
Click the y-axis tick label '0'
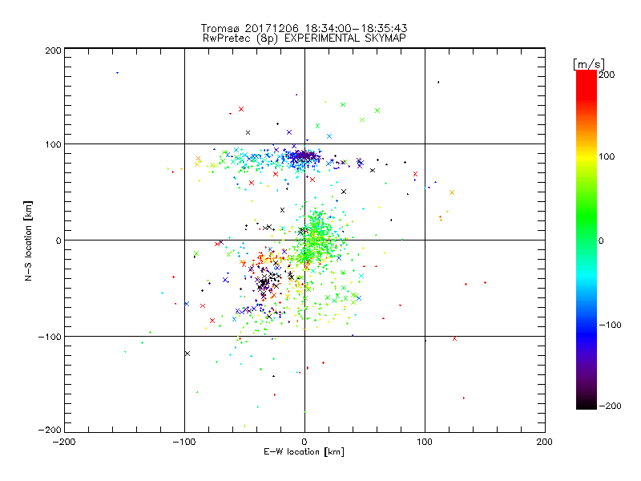(58, 241)
